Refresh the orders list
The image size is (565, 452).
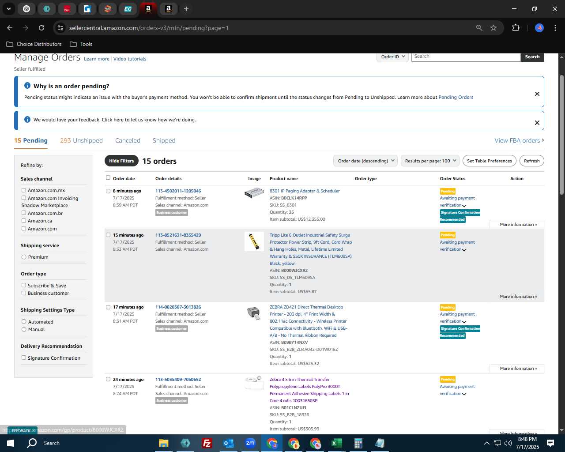coord(531,161)
